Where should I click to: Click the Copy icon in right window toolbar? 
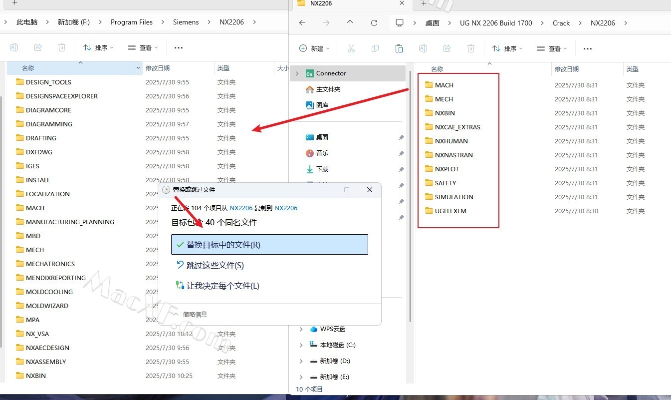[x=375, y=48]
